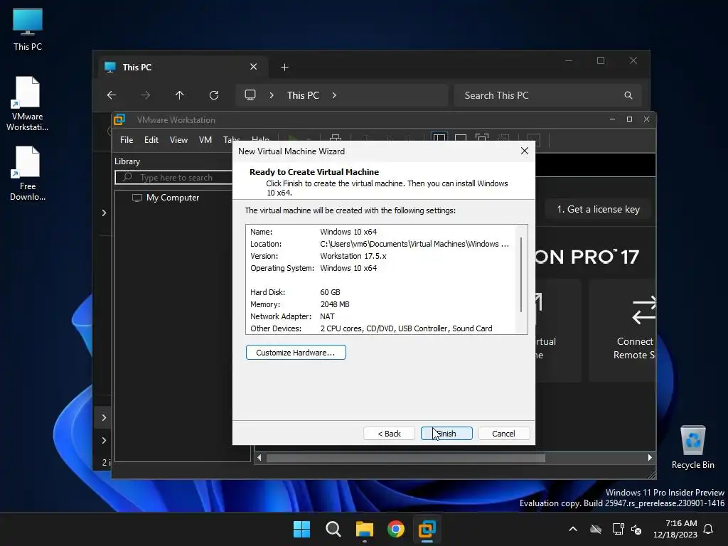Click the VMware Workstation taskbar icon
This screenshot has width=728, height=546.
click(427, 529)
